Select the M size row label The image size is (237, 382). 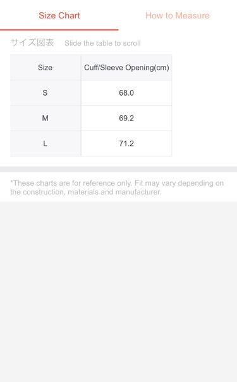pos(46,118)
